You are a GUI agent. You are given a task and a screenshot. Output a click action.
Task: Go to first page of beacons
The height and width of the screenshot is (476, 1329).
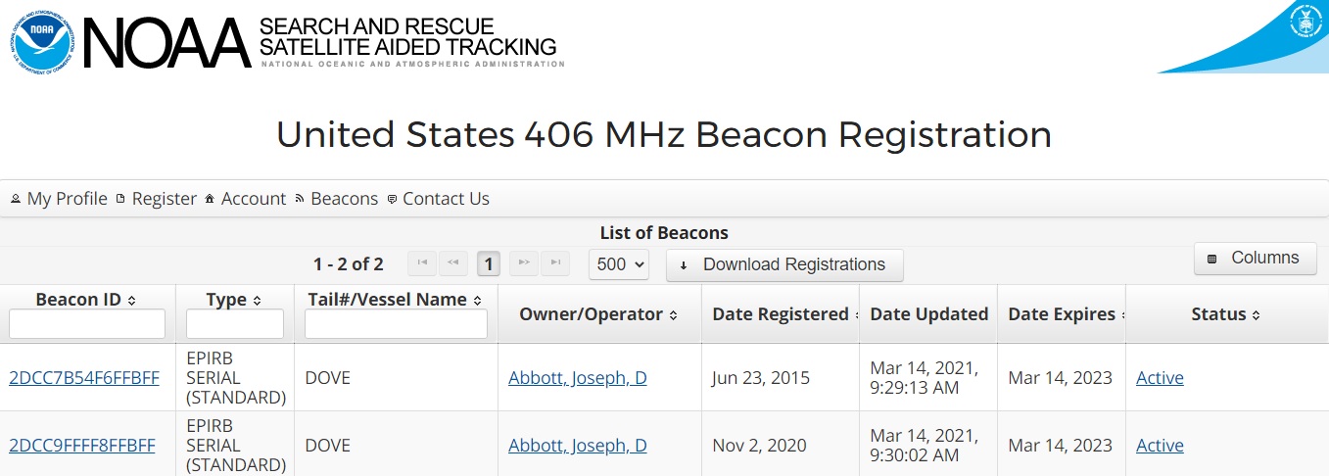click(x=422, y=263)
